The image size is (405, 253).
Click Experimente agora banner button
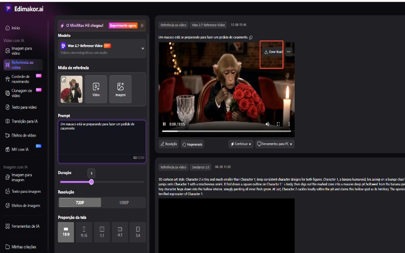[x=123, y=25]
